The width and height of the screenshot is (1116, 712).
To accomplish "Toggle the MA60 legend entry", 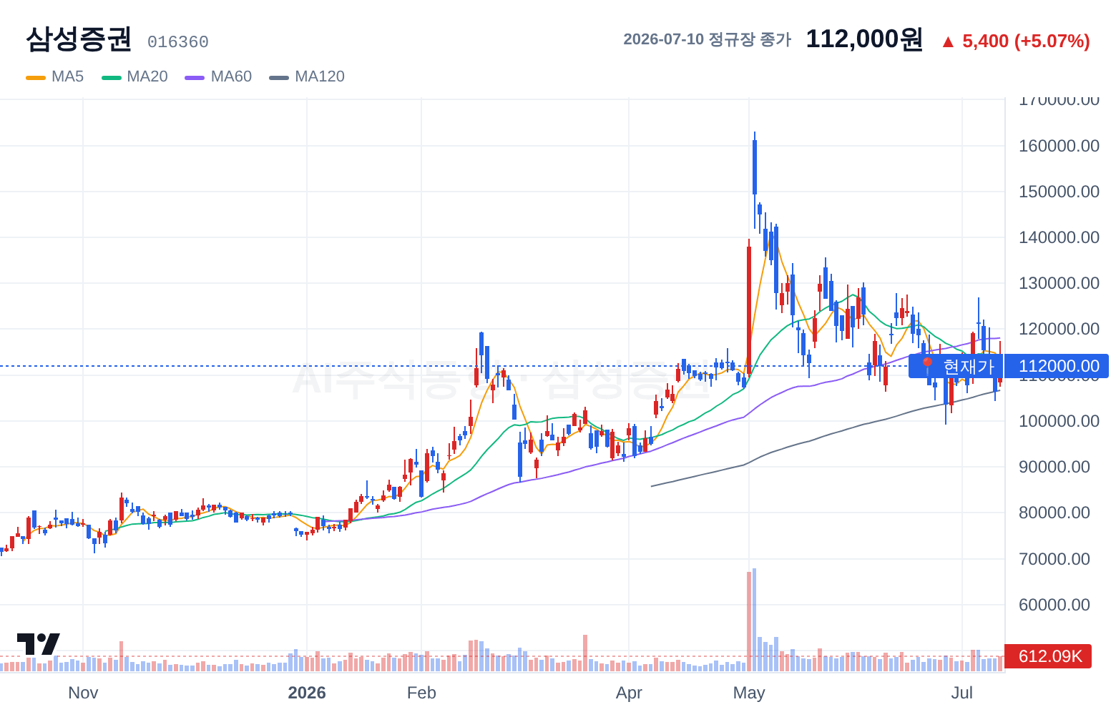I will click(x=218, y=76).
